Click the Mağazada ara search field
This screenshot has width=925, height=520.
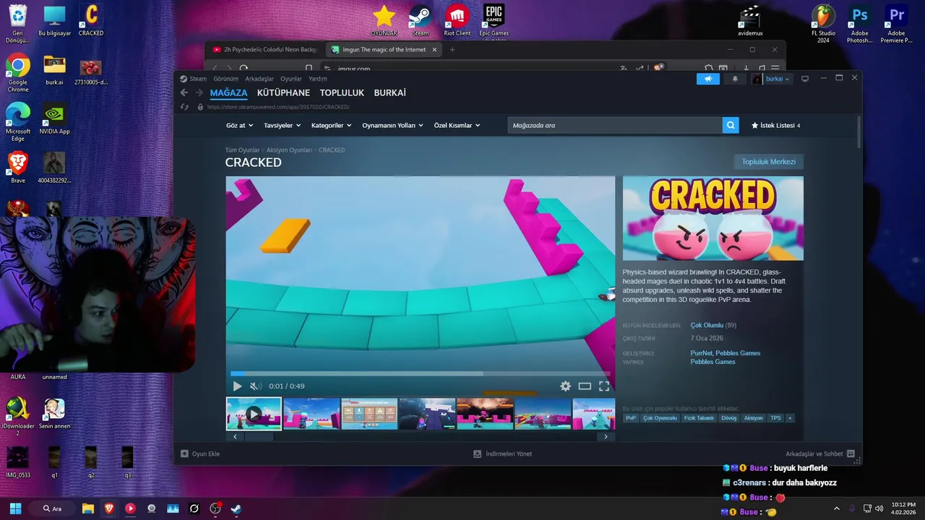pyautogui.click(x=615, y=126)
